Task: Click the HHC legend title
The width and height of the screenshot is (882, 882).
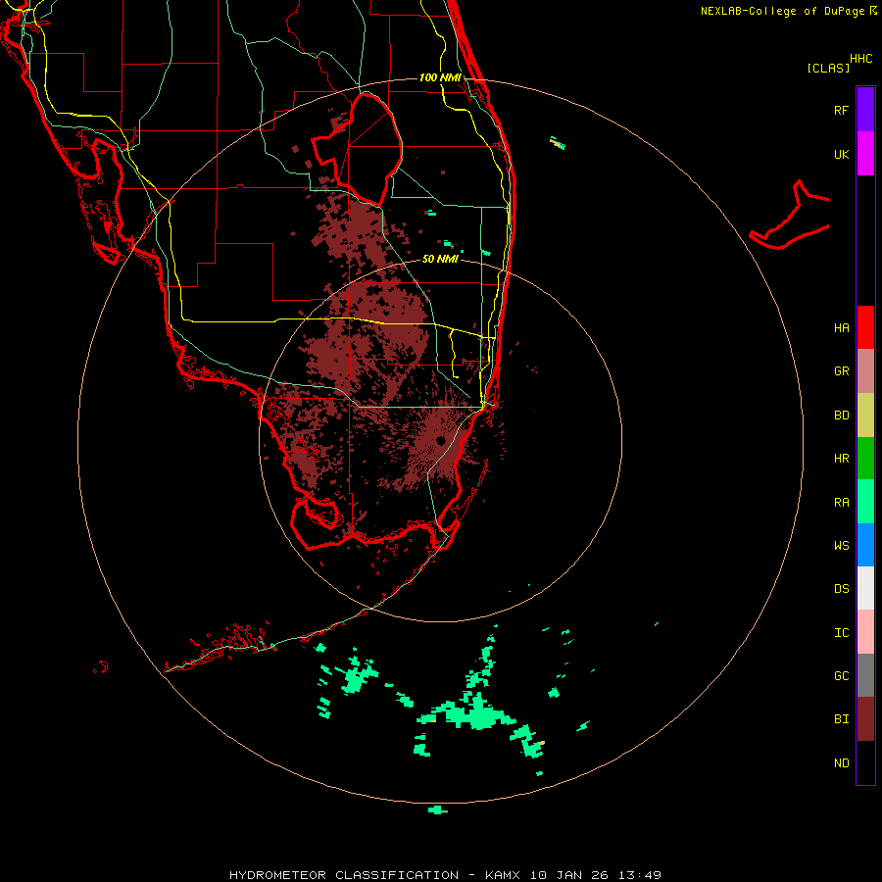Action: [861, 59]
